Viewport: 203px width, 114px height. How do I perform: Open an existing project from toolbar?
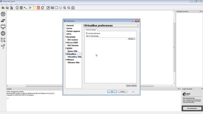pyautogui.click(x=7, y=8)
